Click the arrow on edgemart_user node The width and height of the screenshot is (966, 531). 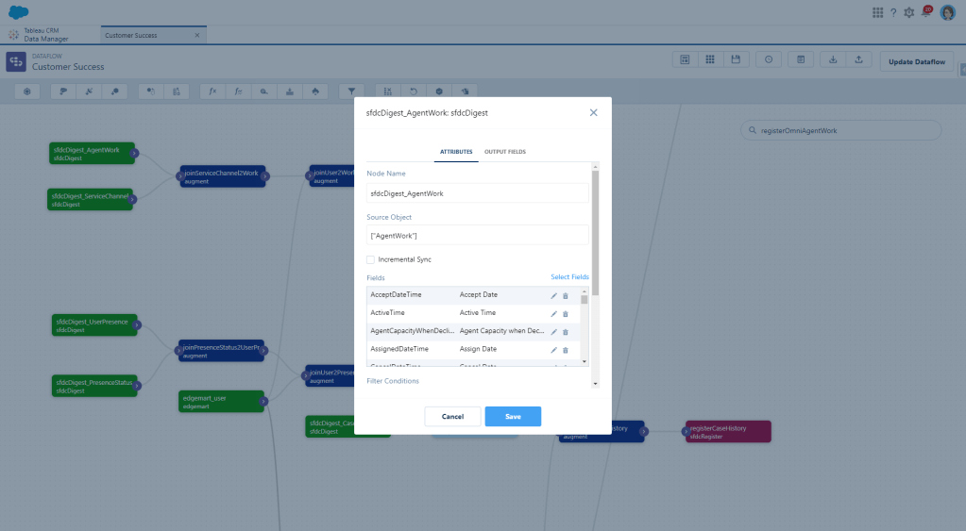coord(264,401)
